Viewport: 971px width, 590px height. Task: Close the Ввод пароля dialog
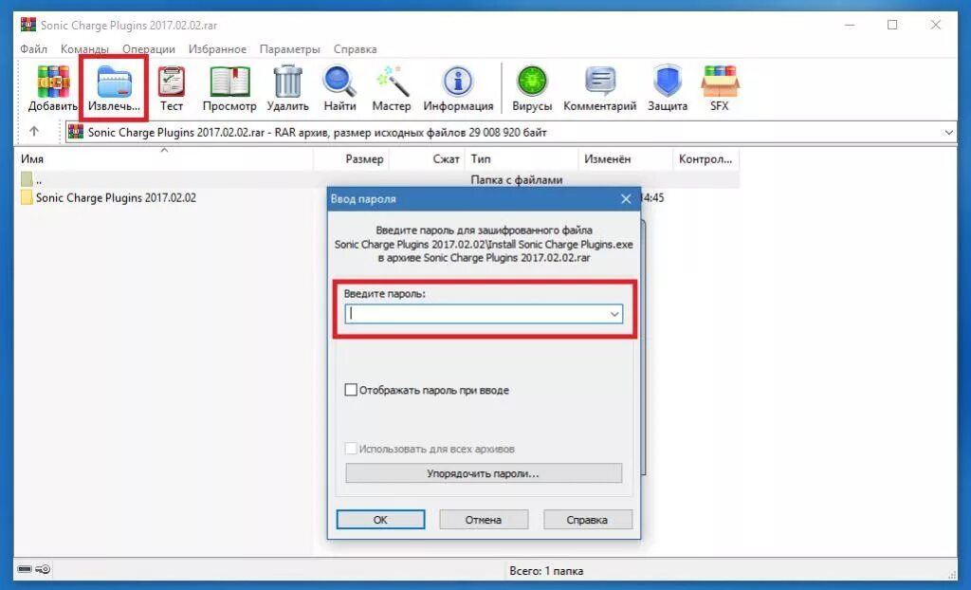pyautogui.click(x=626, y=199)
